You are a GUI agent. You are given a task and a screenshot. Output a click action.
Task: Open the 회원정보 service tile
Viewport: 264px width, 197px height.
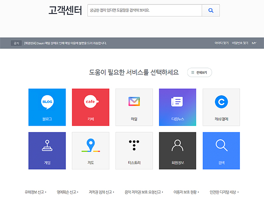click(177, 151)
